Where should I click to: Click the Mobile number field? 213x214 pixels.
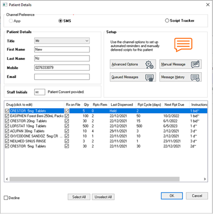tap(62, 67)
